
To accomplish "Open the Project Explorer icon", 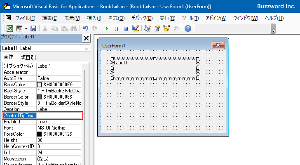I will [148, 28].
